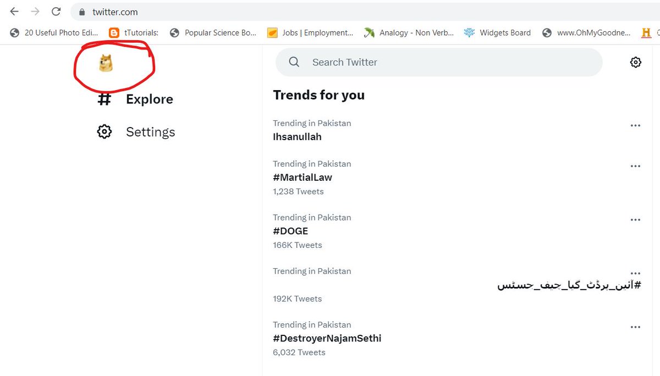
Task: Open Analogy - Non Verb... bookmark
Action: 409,32
